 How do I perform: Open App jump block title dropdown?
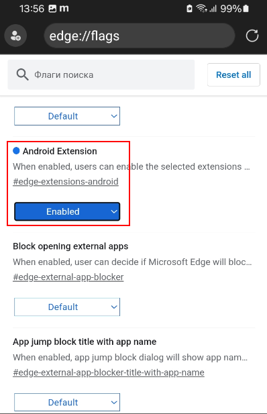tap(67, 403)
